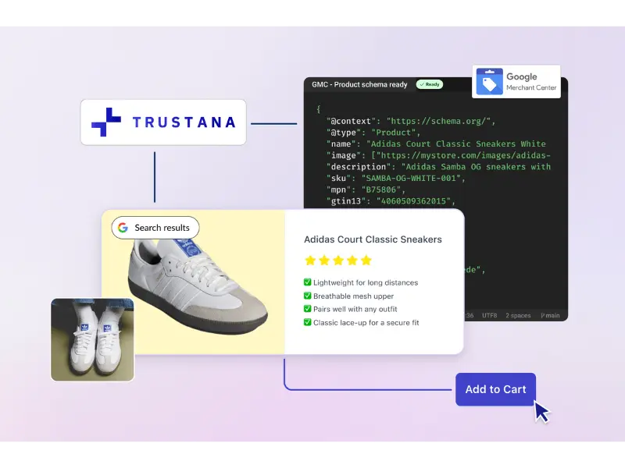Click the "@type": "Product" code line
The image size is (625, 468).
(x=373, y=133)
